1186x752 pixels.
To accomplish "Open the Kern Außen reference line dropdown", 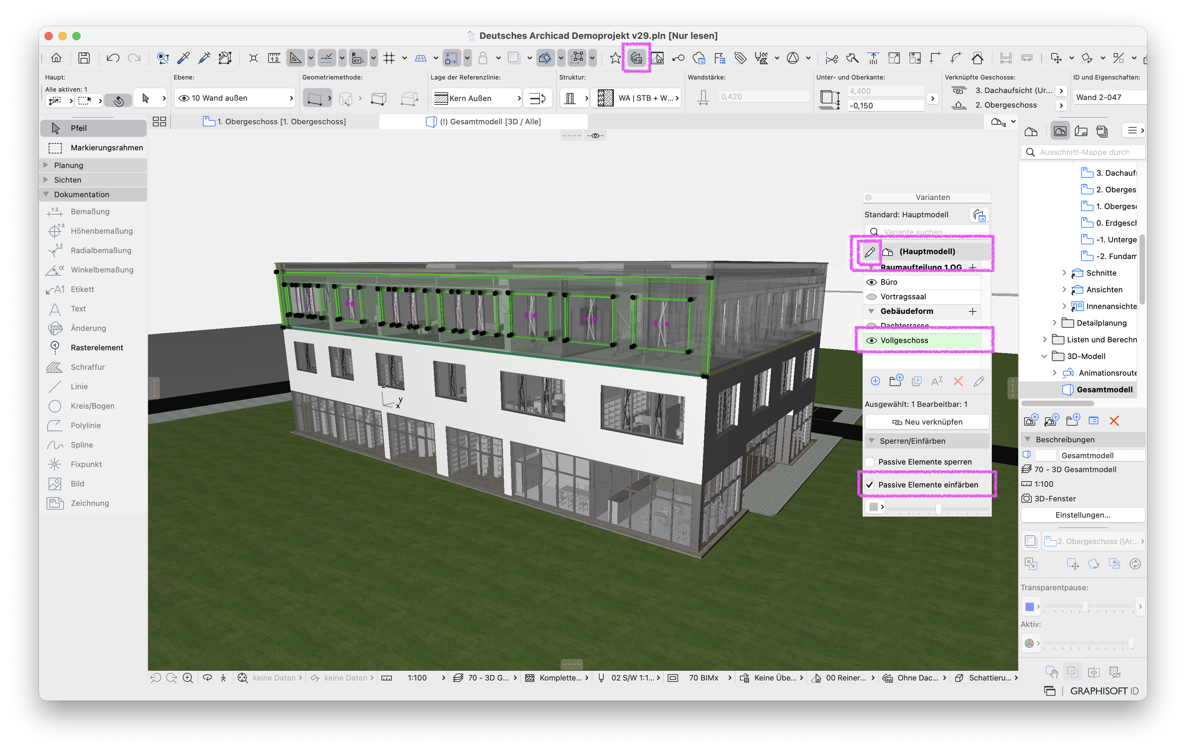I will click(476, 98).
